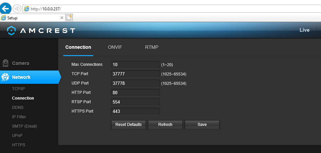Image resolution: width=321 pixels, height=153 pixels.
Task: Save the connection settings
Action: [202, 125]
